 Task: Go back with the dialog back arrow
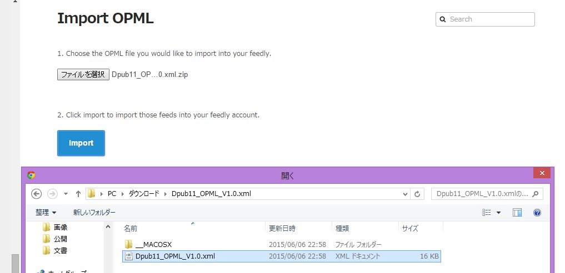37,194
